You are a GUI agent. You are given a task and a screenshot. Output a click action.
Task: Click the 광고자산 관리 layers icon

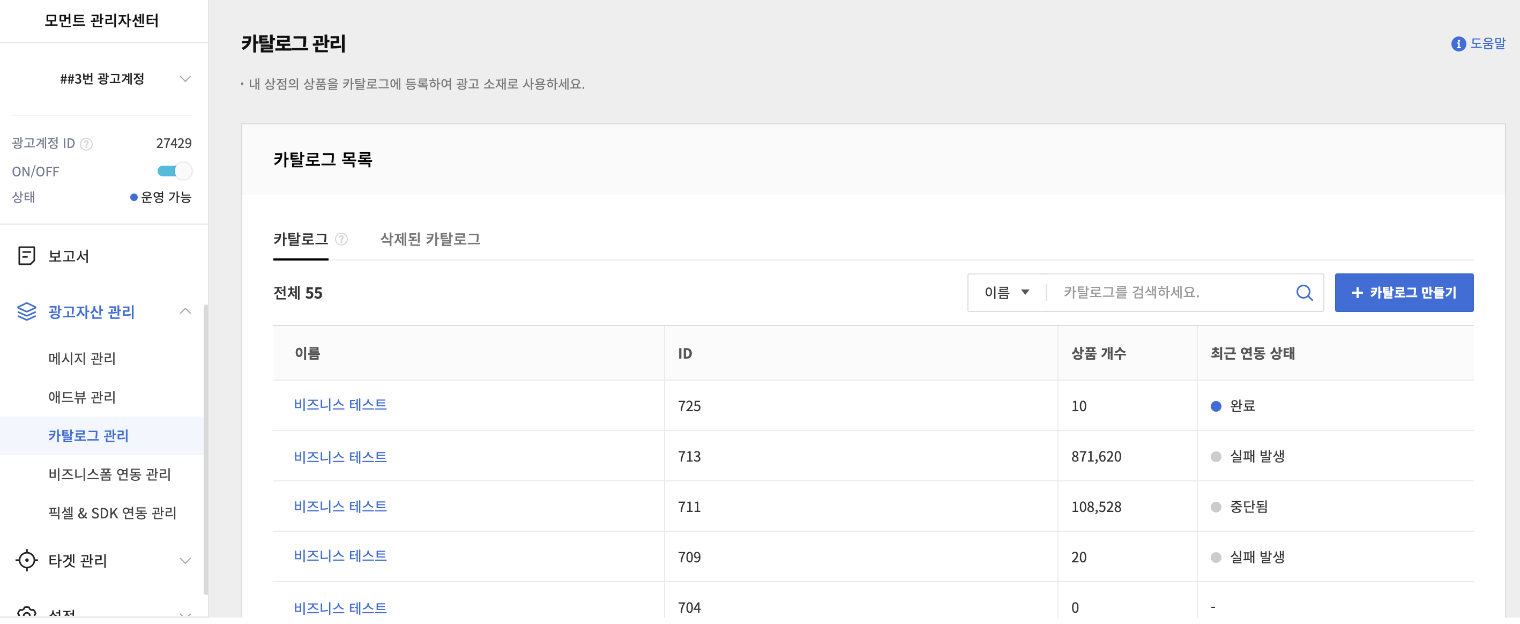[27, 311]
